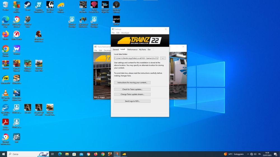Open Microsoft Store from the taskbar
Image resolution: width=280 pixels, height=157 pixels.
click(x=74, y=154)
